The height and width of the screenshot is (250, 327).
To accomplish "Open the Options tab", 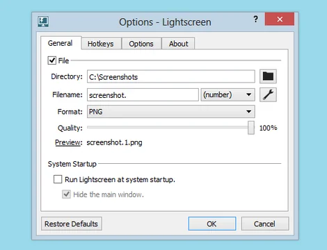I will (141, 44).
